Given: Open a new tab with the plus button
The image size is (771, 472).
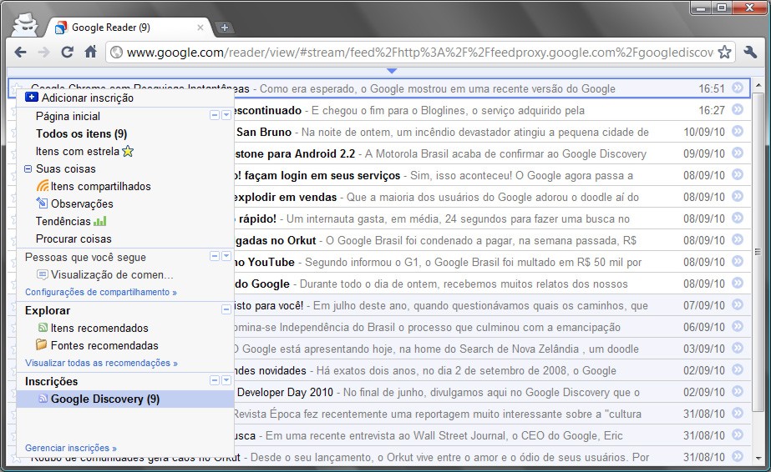Looking at the screenshot, I should pos(224,28).
